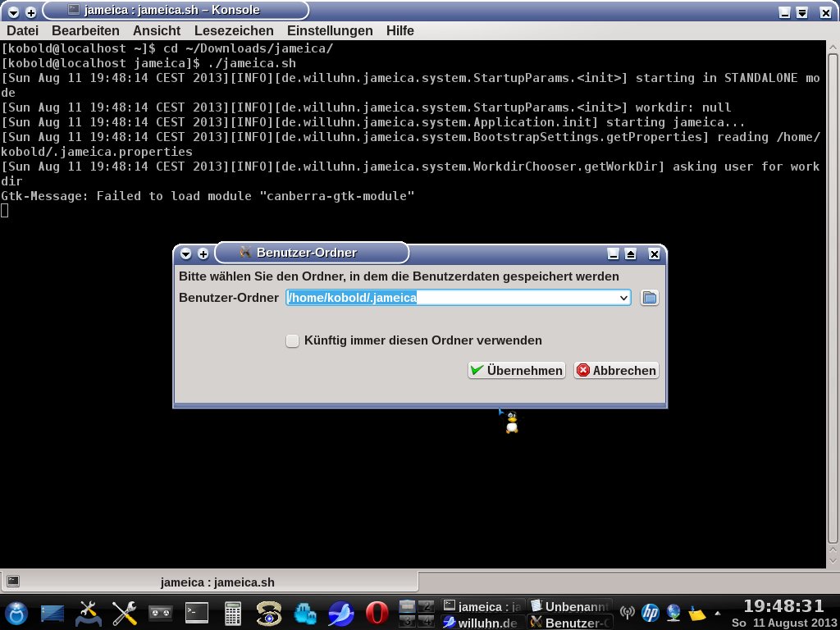
Task: Open the Datei menu in Konsole
Action: pyautogui.click(x=22, y=30)
